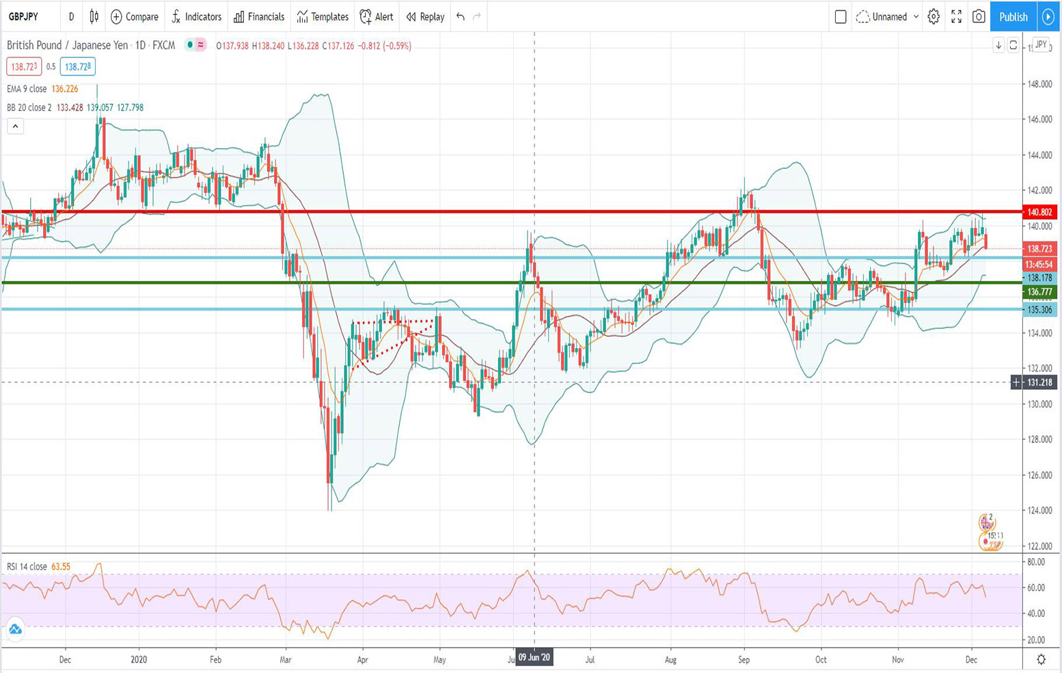
Task: Toggle visibility of the GBPJPY series dot
Action: (x=189, y=44)
